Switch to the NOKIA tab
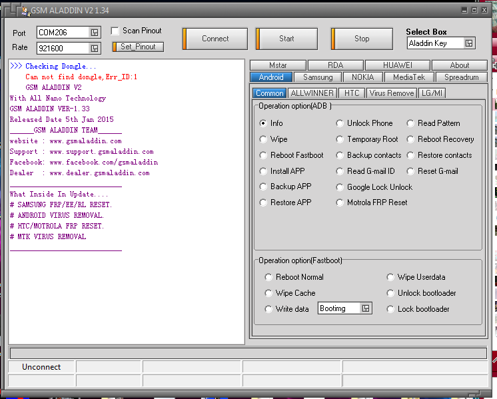Screen dimensions: 497x399 362,77
